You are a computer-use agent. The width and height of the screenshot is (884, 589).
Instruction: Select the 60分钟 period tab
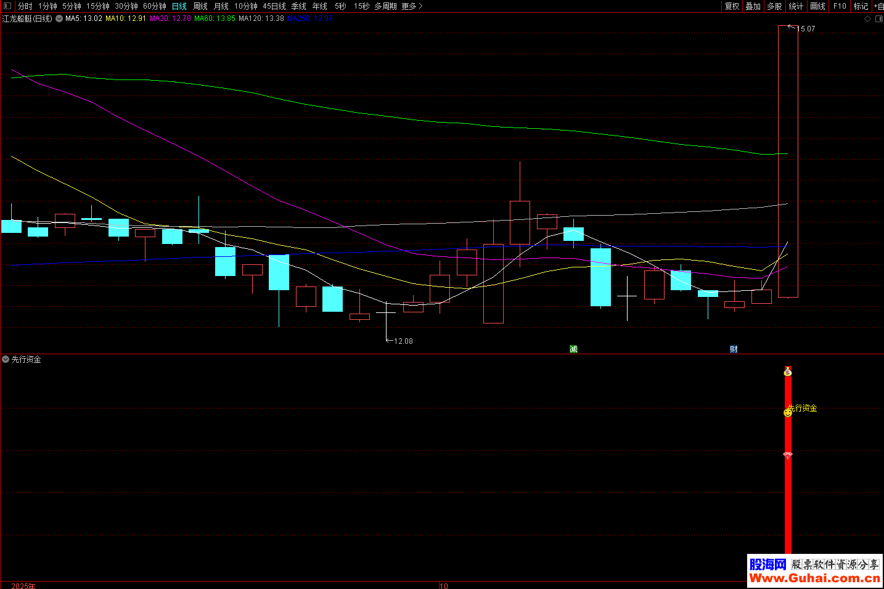pyautogui.click(x=155, y=6)
